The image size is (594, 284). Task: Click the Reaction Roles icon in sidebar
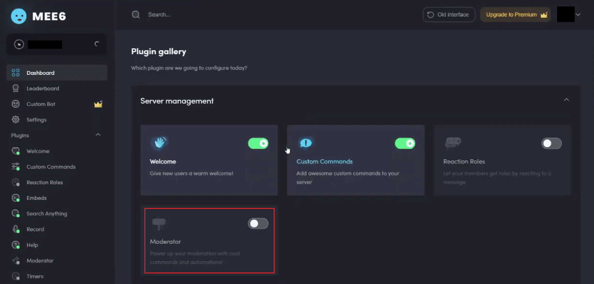16,182
